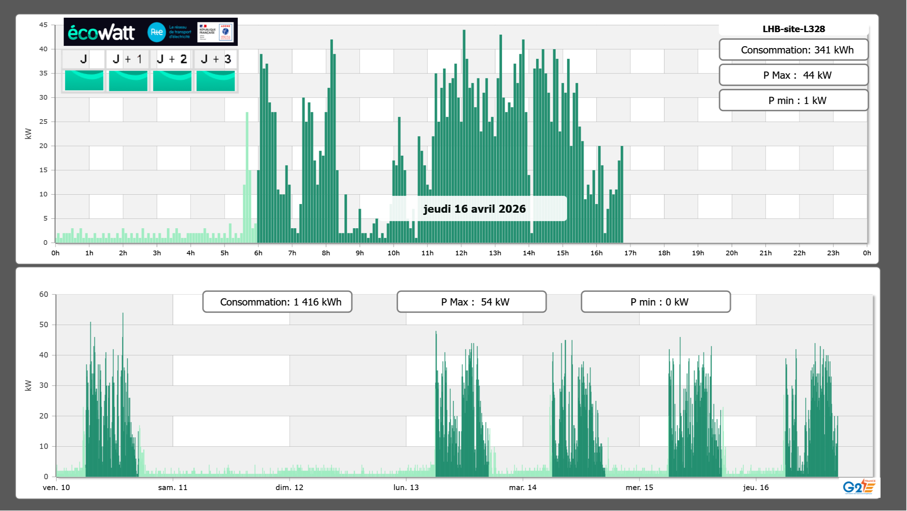
Task: Click the green J + 2 signal tile
Action: [x=172, y=81]
